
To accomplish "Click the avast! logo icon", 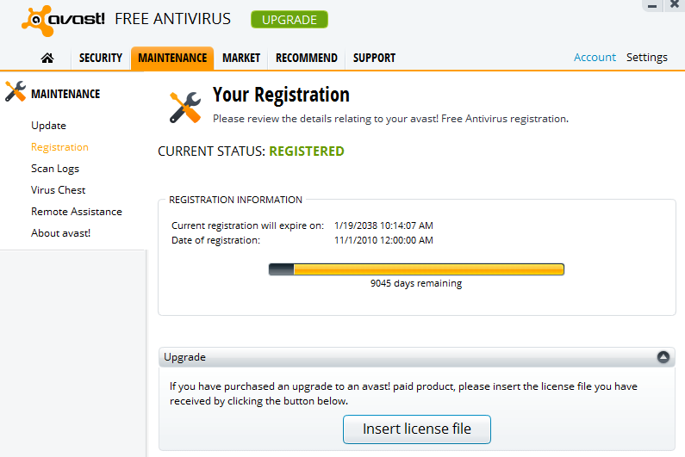I will [35, 19].
